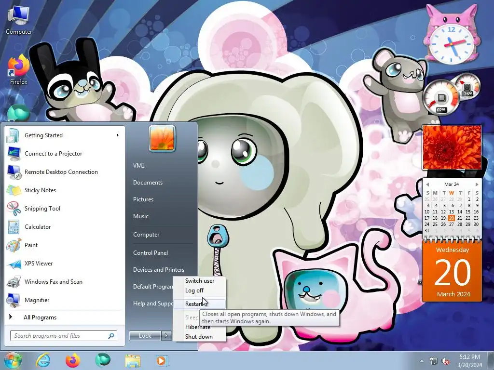This screenshot has width=494, height=370.
Task: Click the taskbar clock and date
Action: (x=469, y=361)
